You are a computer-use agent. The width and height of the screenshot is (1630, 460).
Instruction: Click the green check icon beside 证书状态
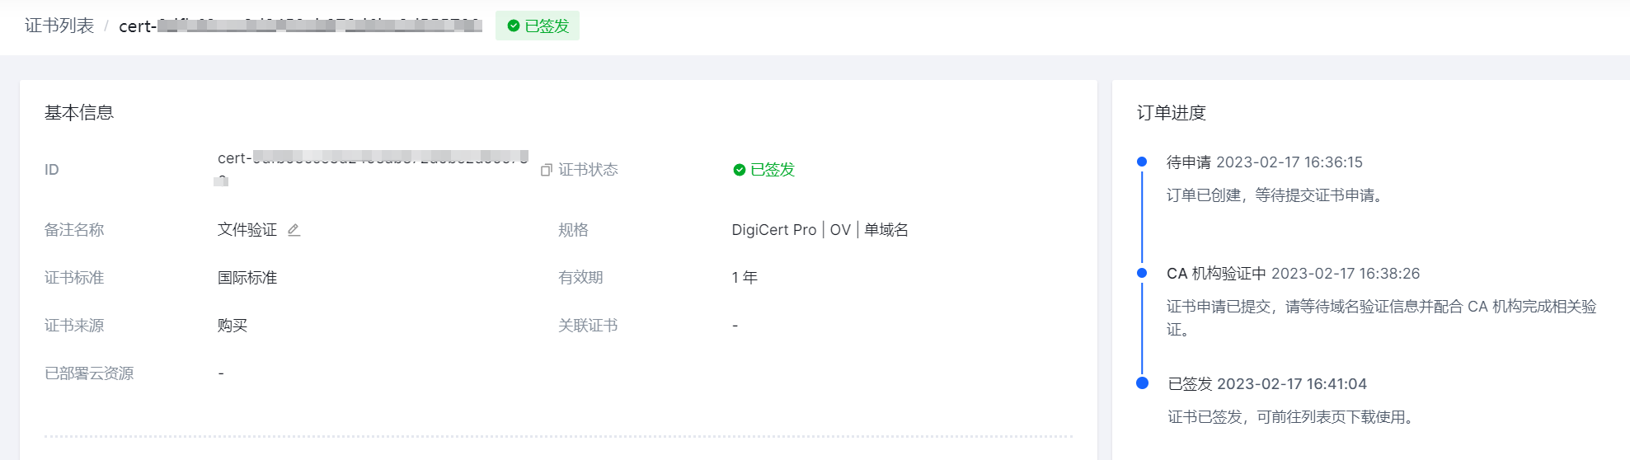click(739, 170)
